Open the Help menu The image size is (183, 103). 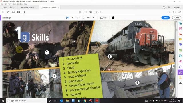tap(25, 4)
